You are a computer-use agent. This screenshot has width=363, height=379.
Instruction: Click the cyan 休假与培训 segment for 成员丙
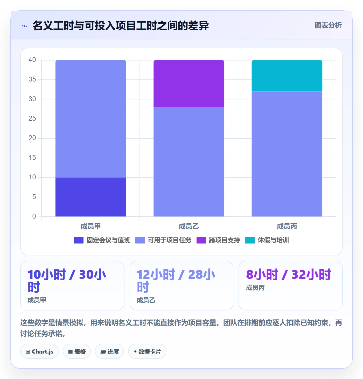pos(287,76)
